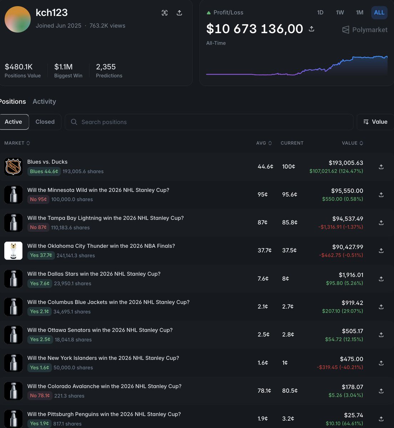The image size is (394, 428).
Task: Click Stanley Cup thumbnail for Ottawa Senators market
Action: tap(13, 335)
